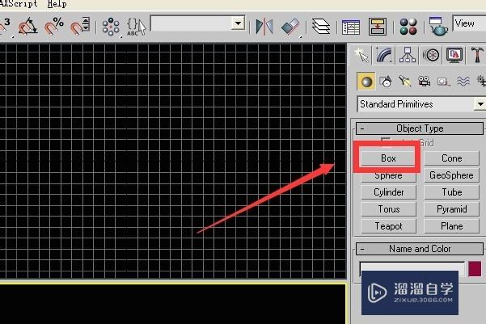Click the object name input field
This screenshot has width=486, height=324.
pyautogui.click(x=412, y=268)
